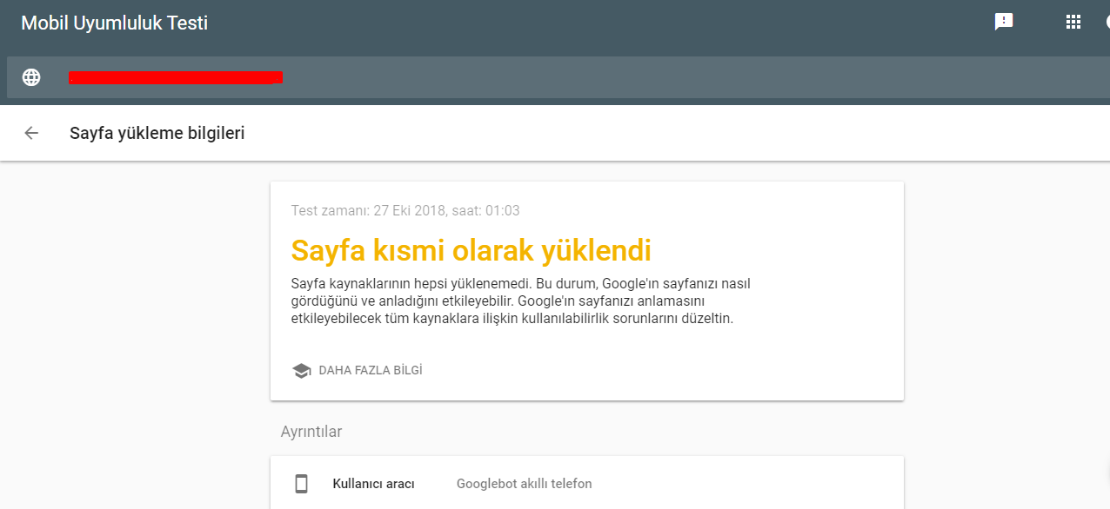Click the graduation cap icon
This screenshot has width=1110, height=509.
coord(301,371)
